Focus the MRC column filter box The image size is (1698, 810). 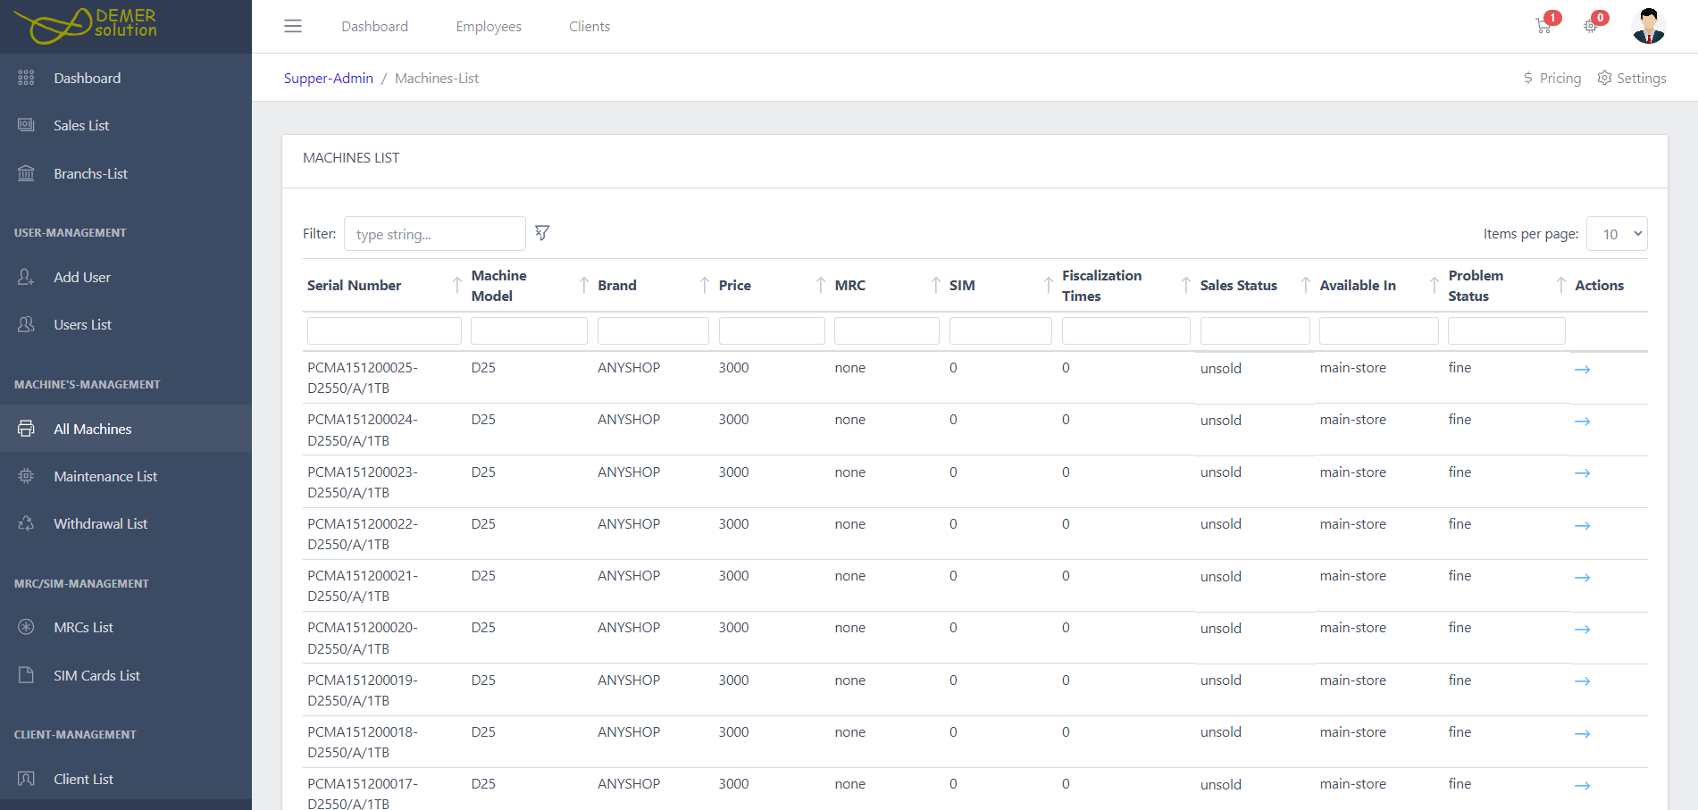tap(887, 330)
